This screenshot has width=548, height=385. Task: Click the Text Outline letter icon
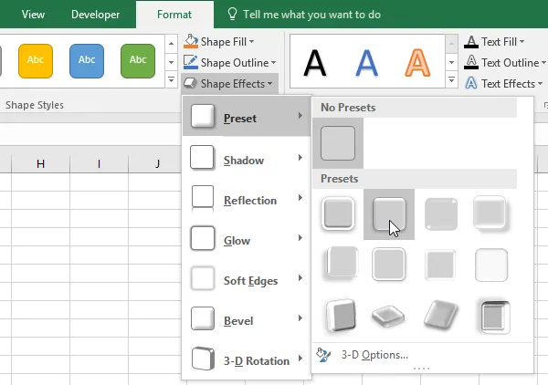coord(471,62)
